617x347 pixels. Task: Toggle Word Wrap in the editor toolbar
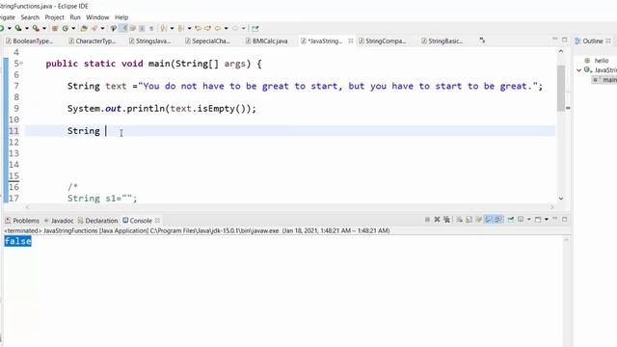133,28
